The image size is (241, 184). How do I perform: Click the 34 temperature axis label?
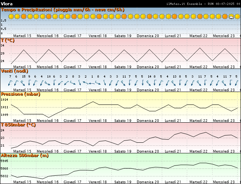click(x=2, y=45)
